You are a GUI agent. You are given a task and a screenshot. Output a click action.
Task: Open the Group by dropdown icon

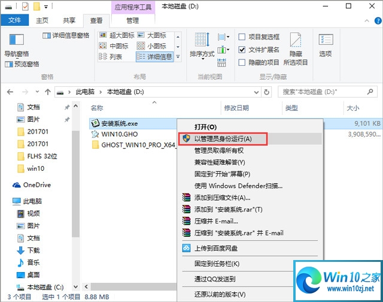click(x=223, y=37)
